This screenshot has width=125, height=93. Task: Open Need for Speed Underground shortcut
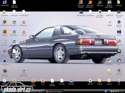click(x=109, y=2)
